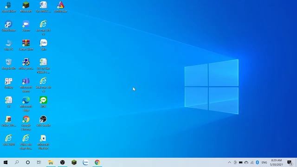Open the Wi-Fi network tray icon
Viewport: 297px width, 167px height.
[252, 162]
